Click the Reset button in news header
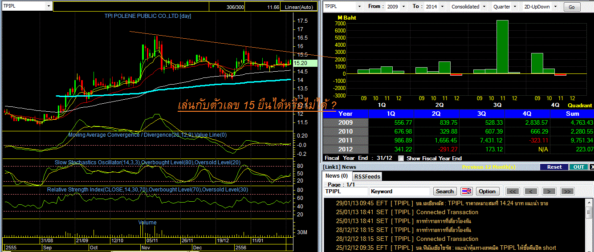The image size is (594, 252). 554,167
